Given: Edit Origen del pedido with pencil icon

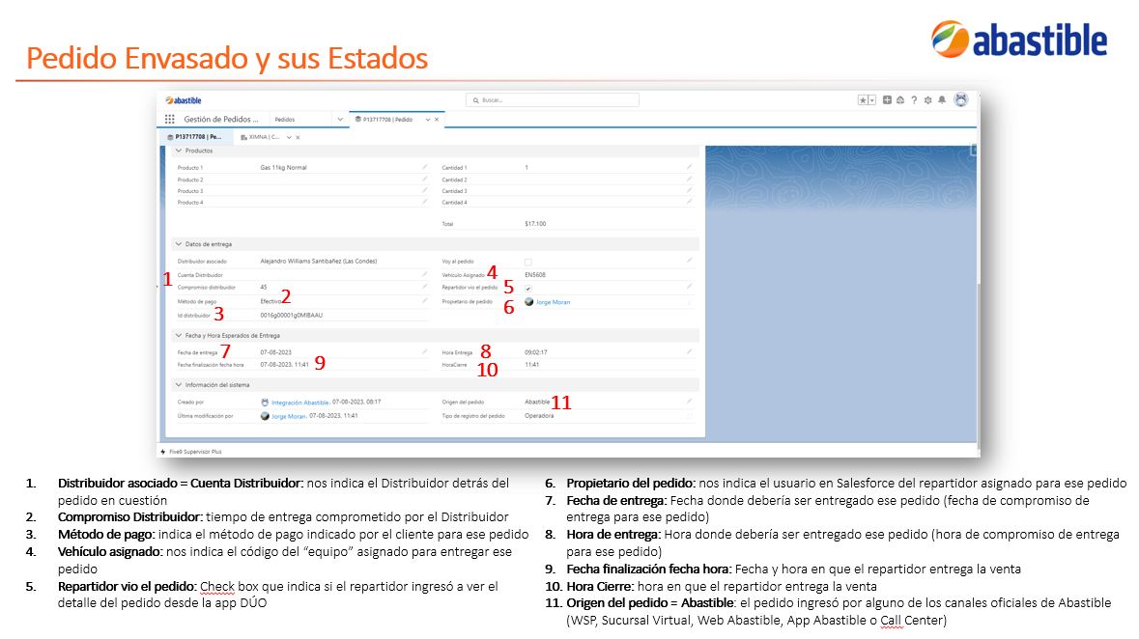Looking at the screenshot, I should coord(690,402).
